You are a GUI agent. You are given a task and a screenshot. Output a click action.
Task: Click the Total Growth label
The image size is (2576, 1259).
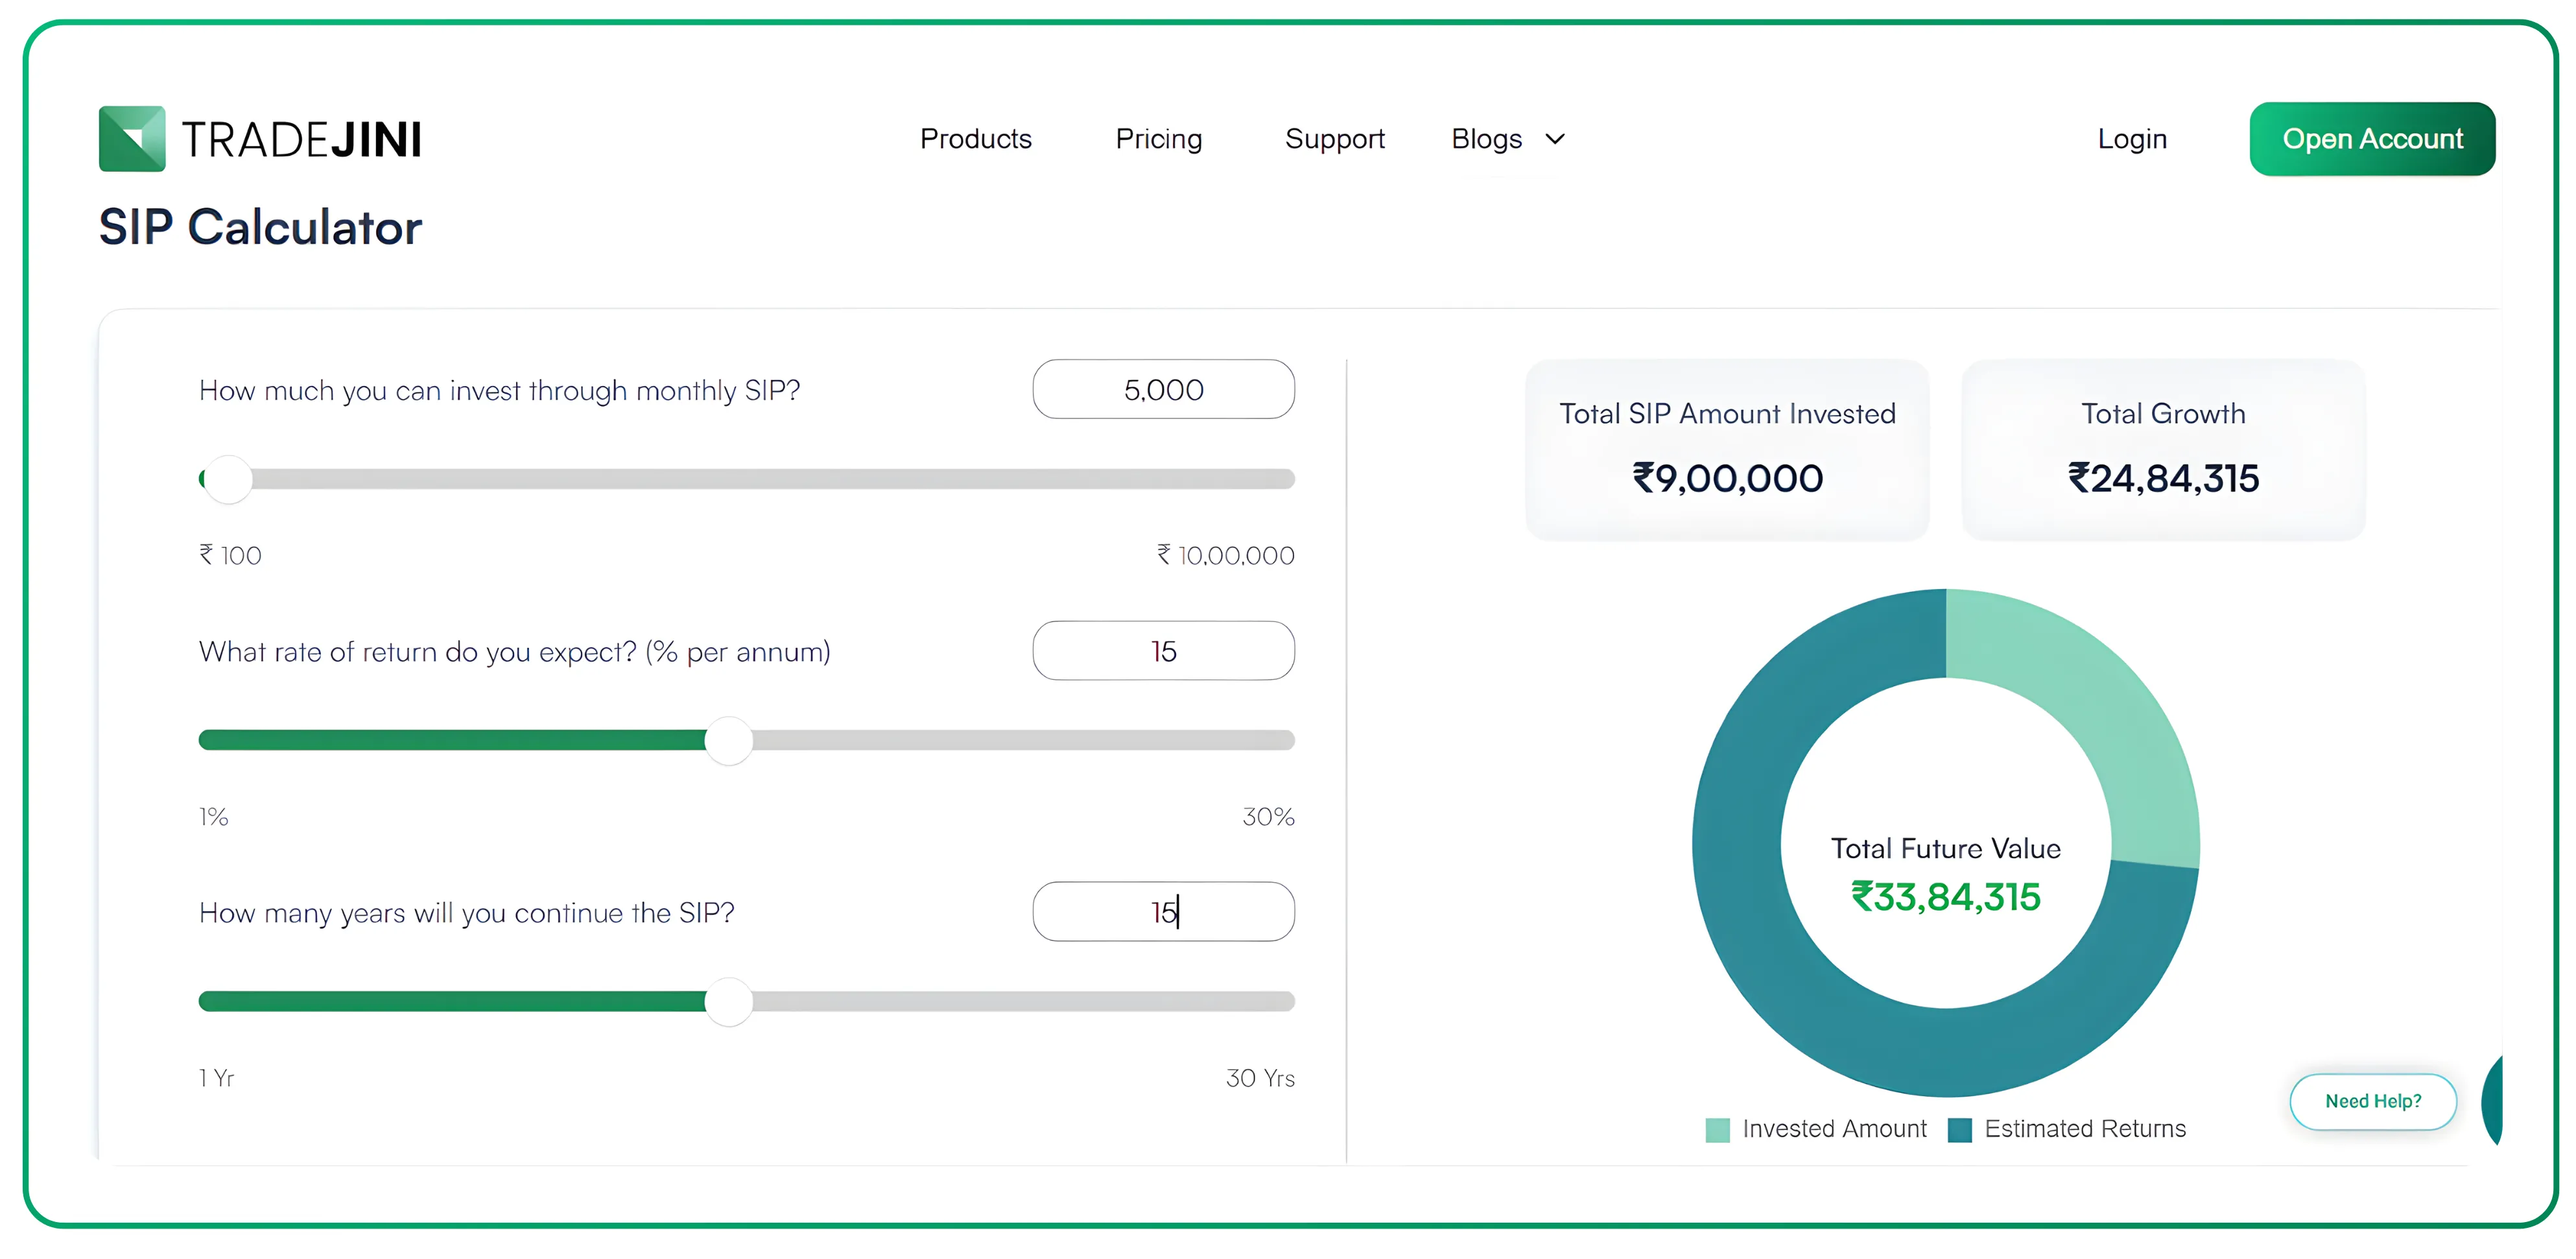(2163, 414)
